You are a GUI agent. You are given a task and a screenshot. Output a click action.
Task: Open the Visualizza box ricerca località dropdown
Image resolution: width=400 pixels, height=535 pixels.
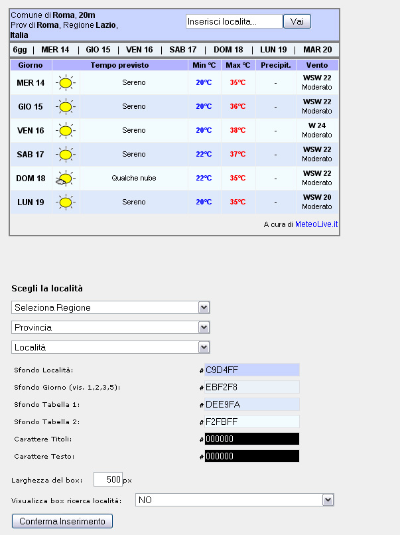(x=235, y=500)
